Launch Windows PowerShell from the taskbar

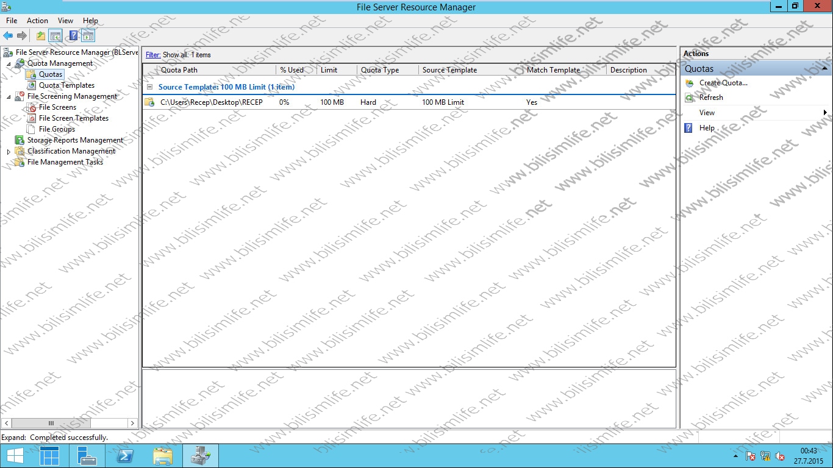click(x=125, y=456)
